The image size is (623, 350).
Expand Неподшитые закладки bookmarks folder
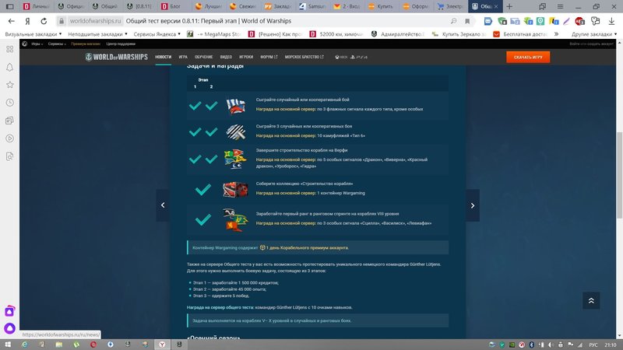98,34
